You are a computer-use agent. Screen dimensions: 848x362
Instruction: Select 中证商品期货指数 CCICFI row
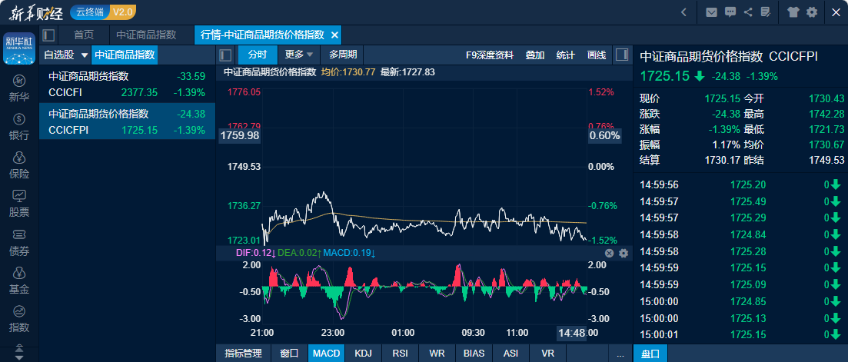127,84
